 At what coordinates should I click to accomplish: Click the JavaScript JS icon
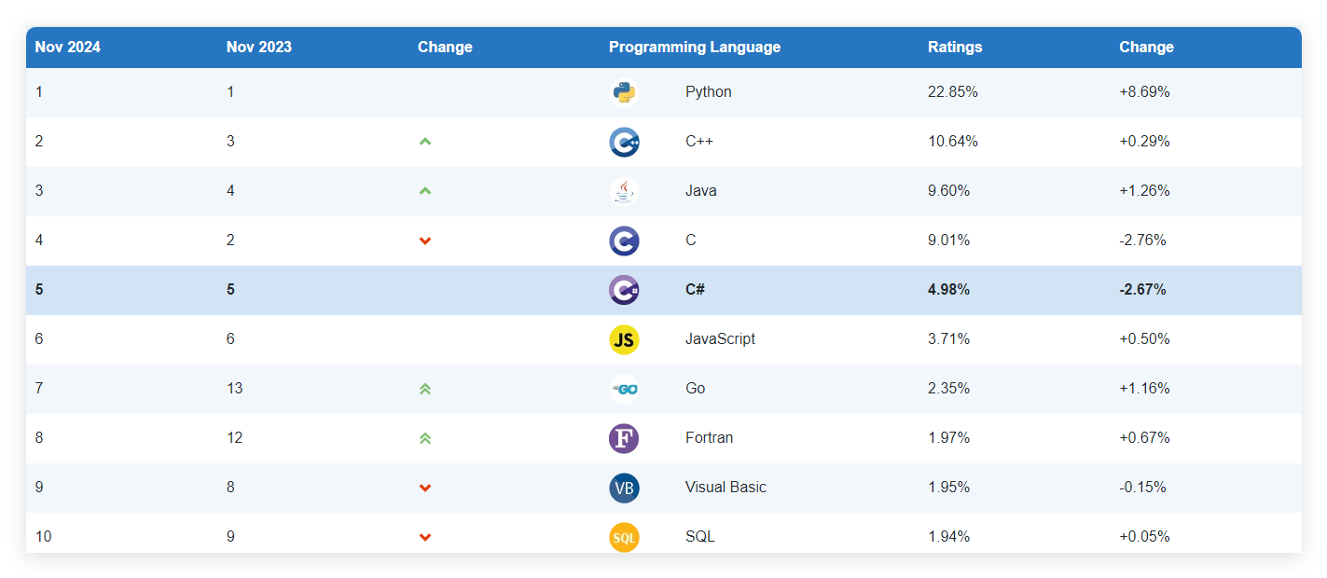[x=624, y=339]
